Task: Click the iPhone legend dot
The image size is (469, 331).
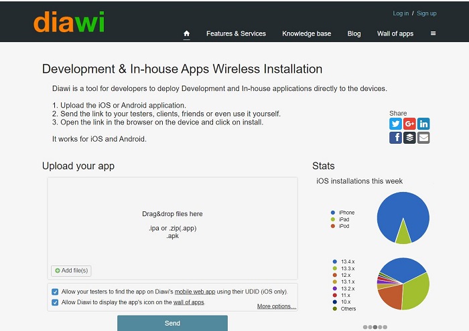Action: pos(333,213)
